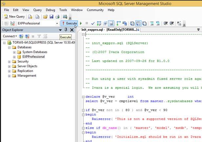Screen dimensions: 202x142
Task: Open the Query Options icon
Action: [x=105, y=23]
